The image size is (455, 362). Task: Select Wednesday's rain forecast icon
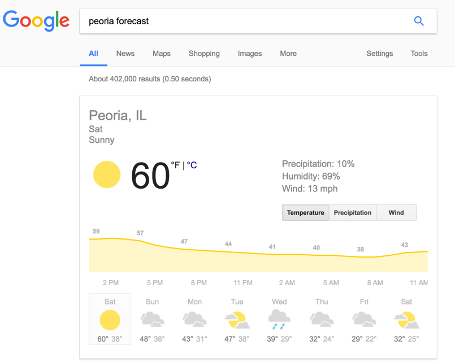(x=279, y=320)
